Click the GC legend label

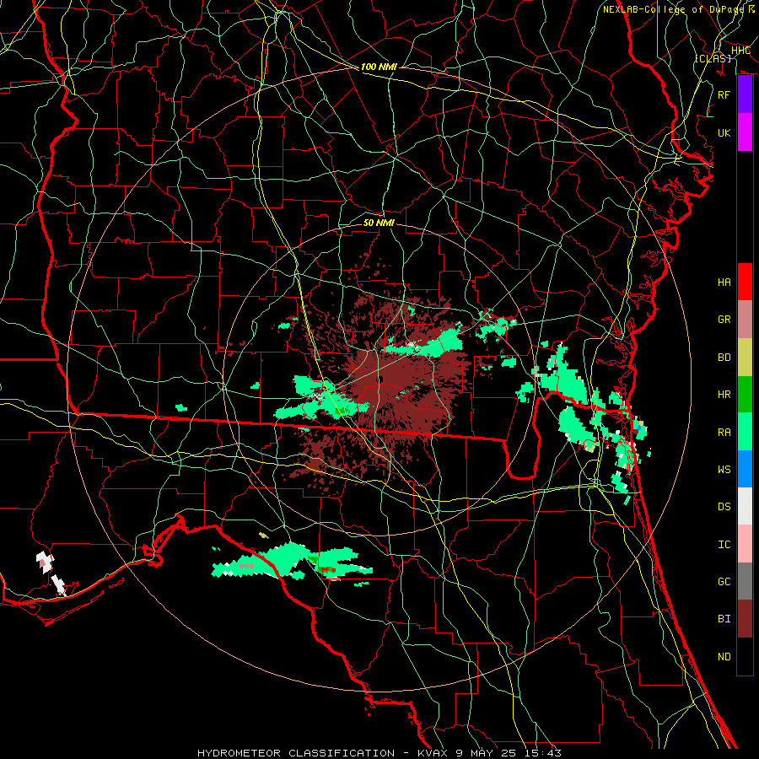[x=724, y=582]
